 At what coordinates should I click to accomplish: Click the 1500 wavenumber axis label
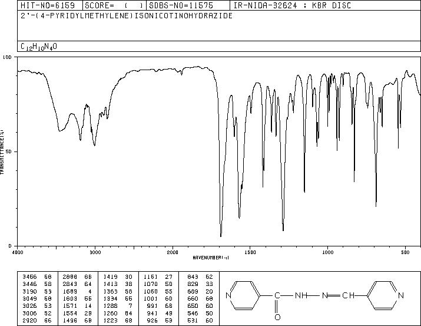[250, 252]
